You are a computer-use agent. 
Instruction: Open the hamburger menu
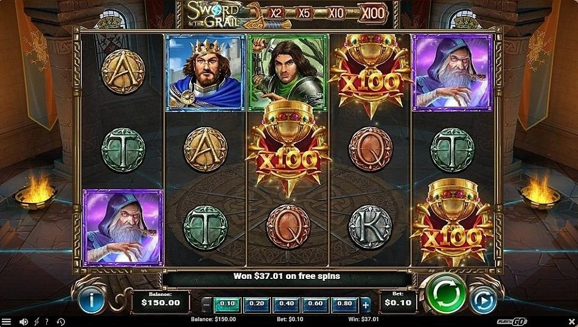pos(6,322)
